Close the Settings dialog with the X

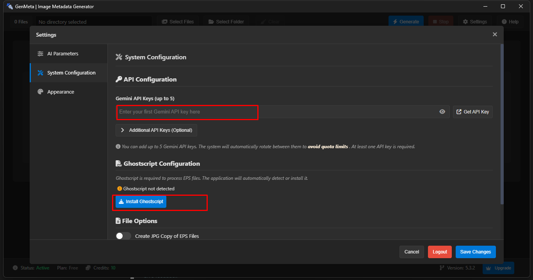(495, 34)
